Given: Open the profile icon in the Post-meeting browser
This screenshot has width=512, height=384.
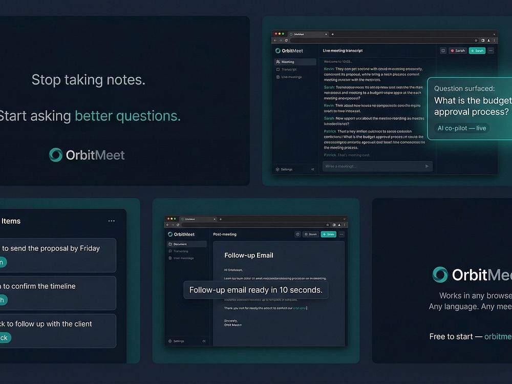Looking at the screenshot, I should pyautogui.click(x=339, y=225).
